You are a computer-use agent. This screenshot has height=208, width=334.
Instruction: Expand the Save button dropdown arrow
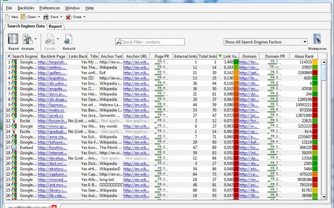(x=61, y=17)
